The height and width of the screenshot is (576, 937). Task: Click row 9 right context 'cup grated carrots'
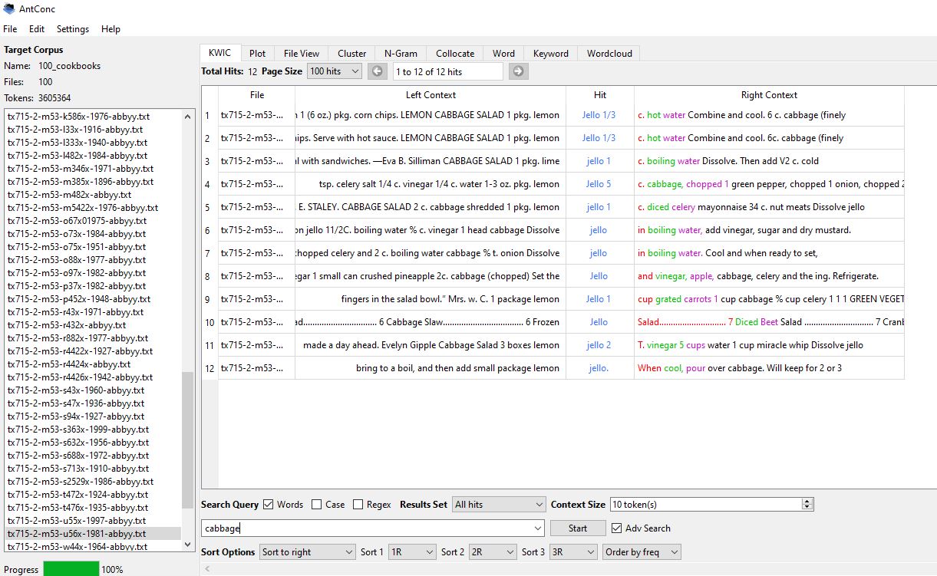point(675,299)
